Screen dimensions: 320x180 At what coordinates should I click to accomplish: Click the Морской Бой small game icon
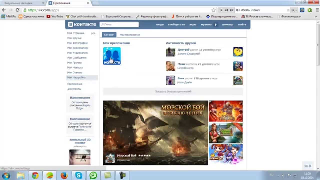(x=110, y=158)
